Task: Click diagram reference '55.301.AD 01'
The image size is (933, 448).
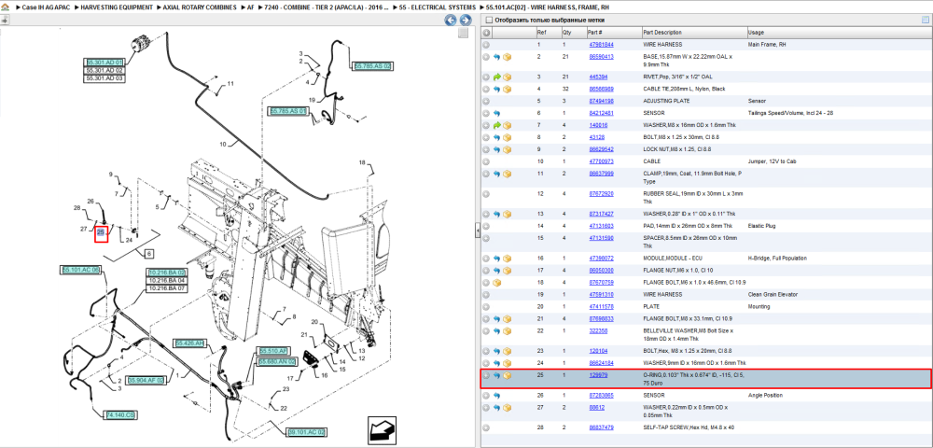Action: (x=104, y=62)
